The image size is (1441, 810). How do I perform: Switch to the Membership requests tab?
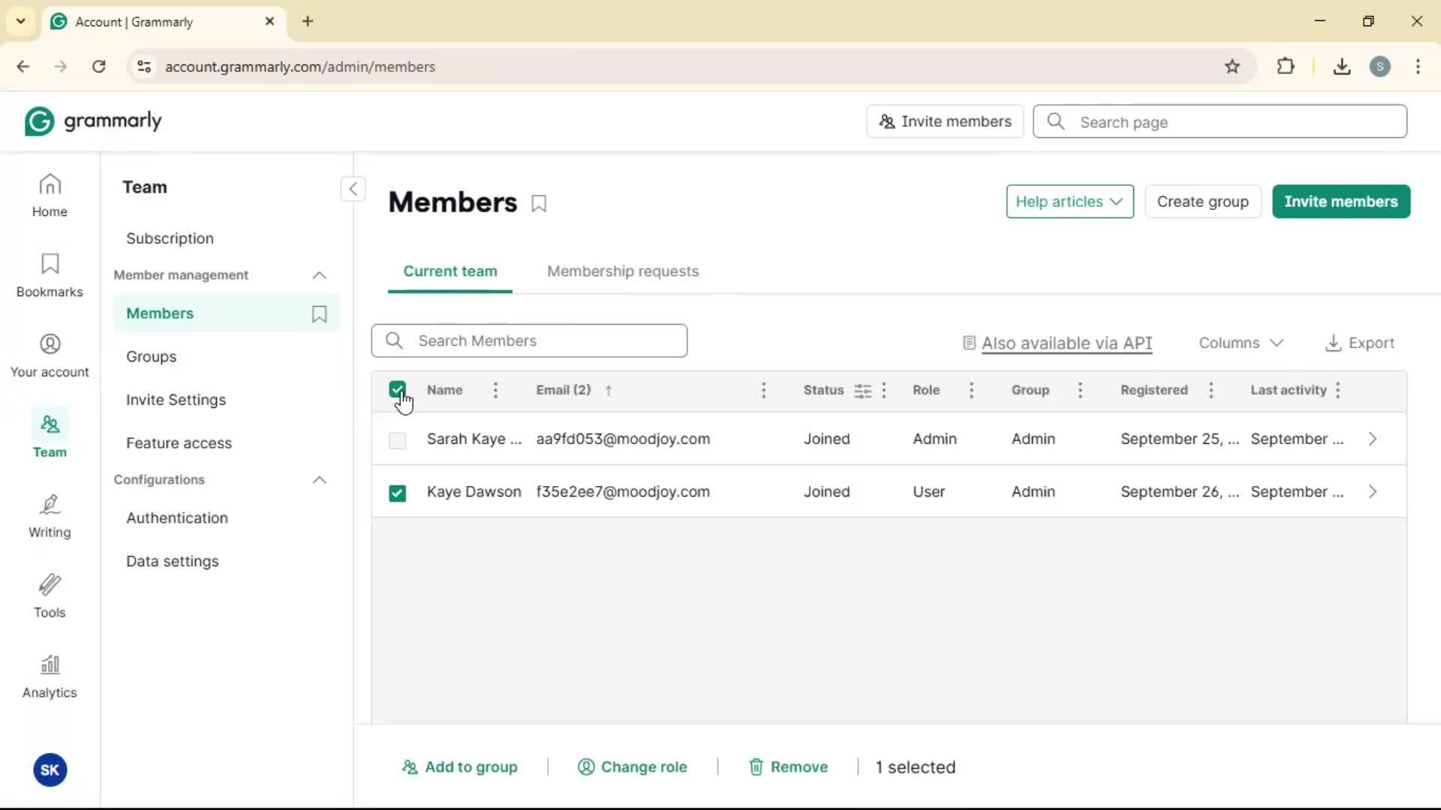pyautogui.click(x=622, y=271)
